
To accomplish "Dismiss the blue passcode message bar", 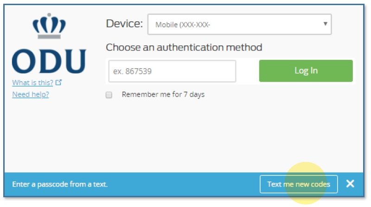I will click(350, 184).
